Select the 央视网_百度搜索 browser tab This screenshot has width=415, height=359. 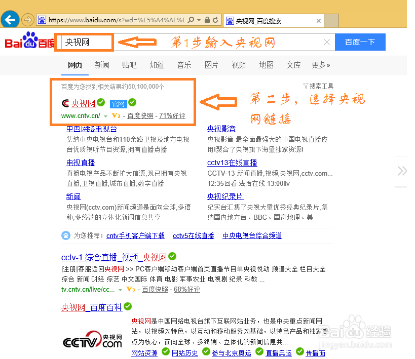274,21
